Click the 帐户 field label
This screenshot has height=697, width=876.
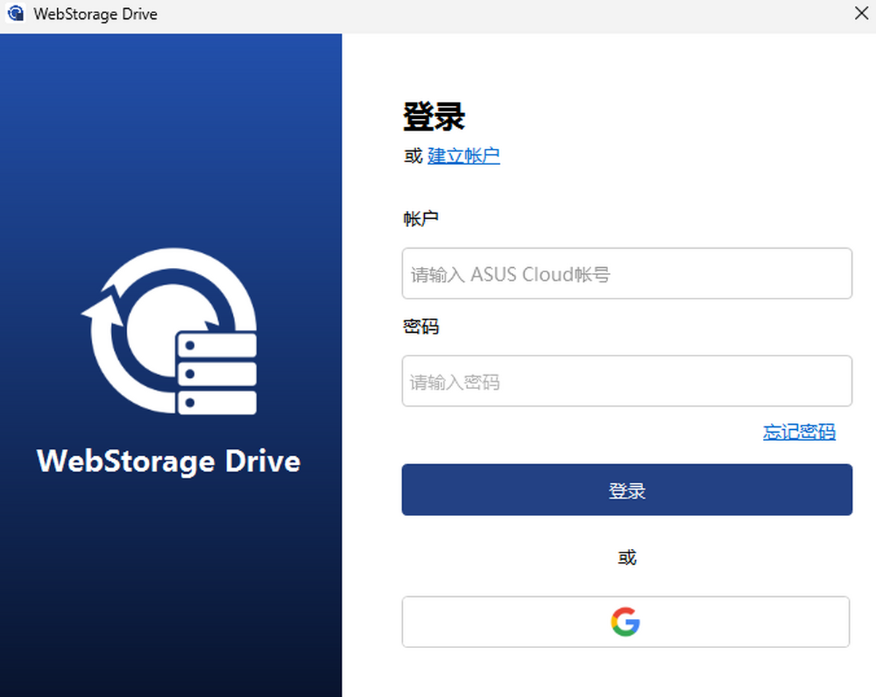421,218
